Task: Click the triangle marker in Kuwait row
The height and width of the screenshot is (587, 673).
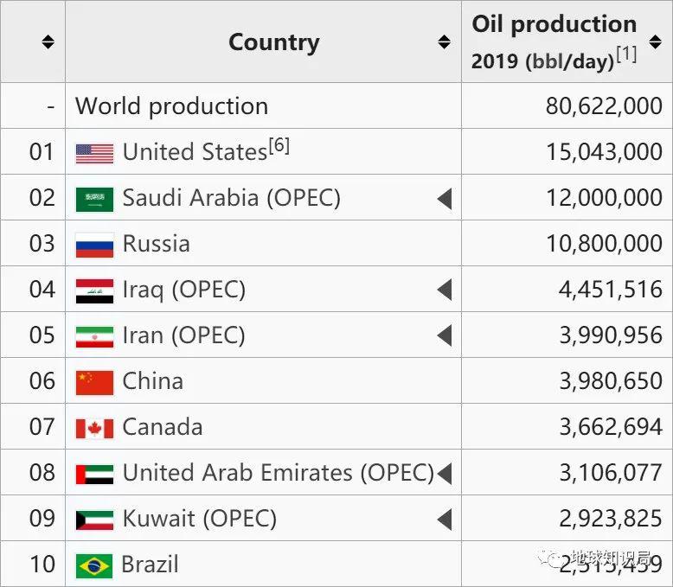Action: [445, 520]
